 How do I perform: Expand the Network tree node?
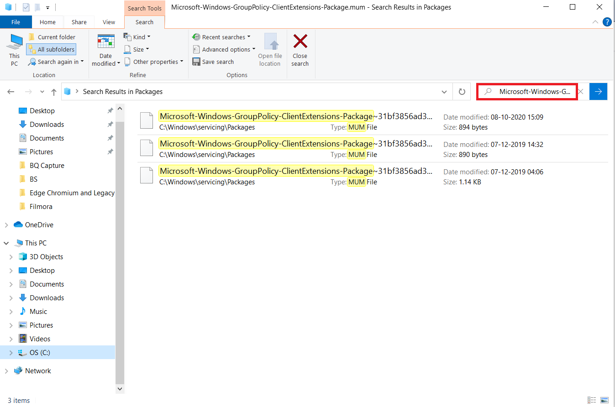6,371
